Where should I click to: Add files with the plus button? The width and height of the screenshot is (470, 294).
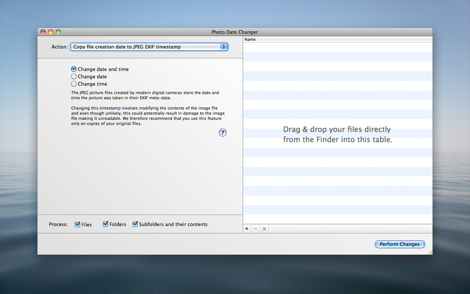[247, 229]
